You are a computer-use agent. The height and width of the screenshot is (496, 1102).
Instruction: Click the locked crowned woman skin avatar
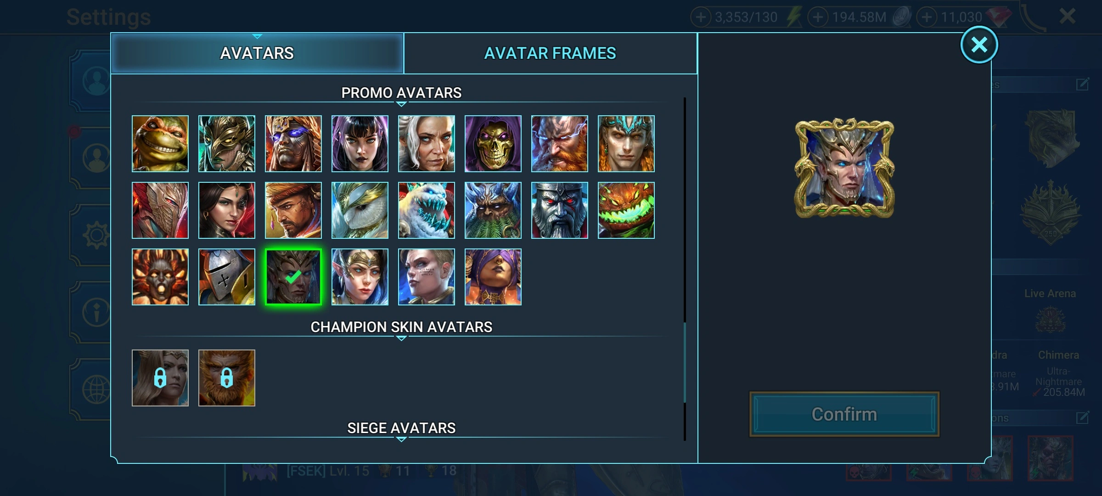[160, 378]
